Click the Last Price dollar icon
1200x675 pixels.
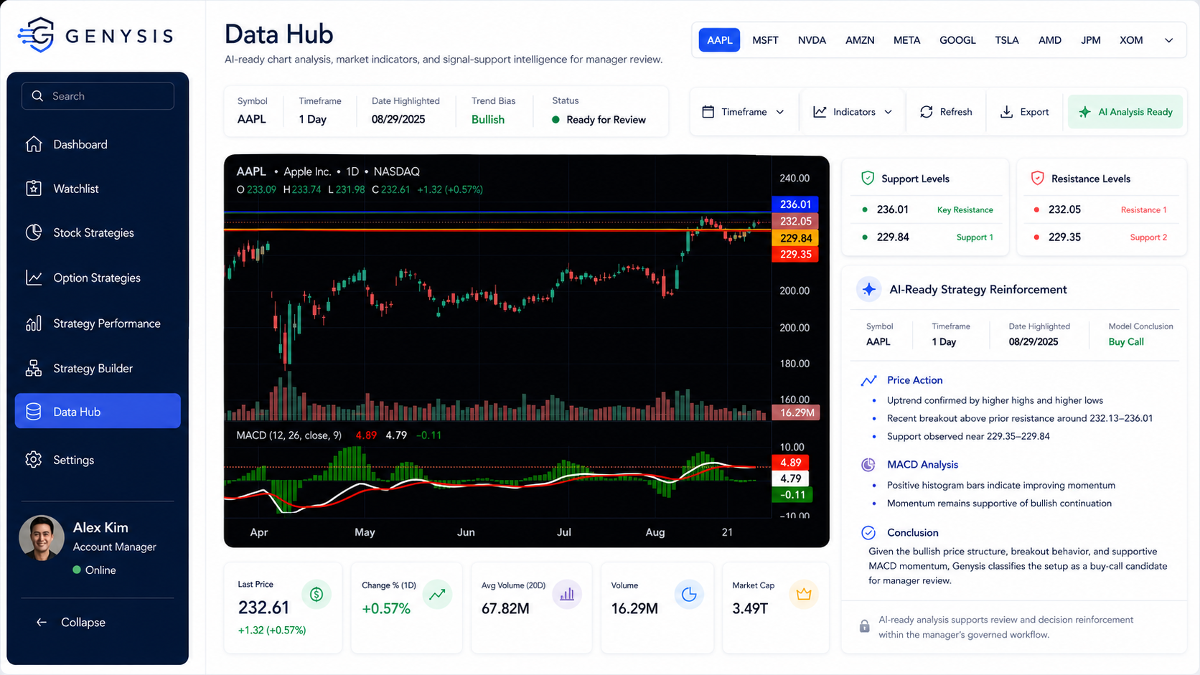pos(317,594)
